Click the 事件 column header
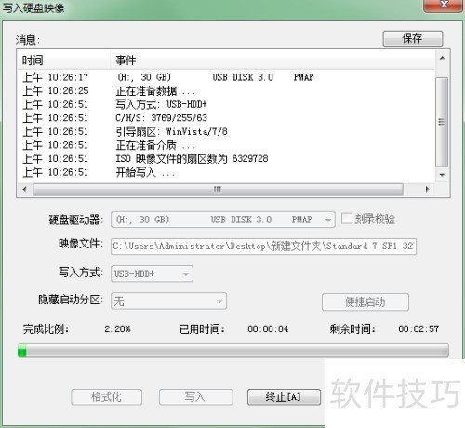 click(x=272, y=60)
